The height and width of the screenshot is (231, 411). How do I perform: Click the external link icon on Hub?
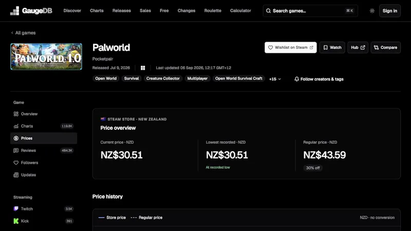[363, 47]
